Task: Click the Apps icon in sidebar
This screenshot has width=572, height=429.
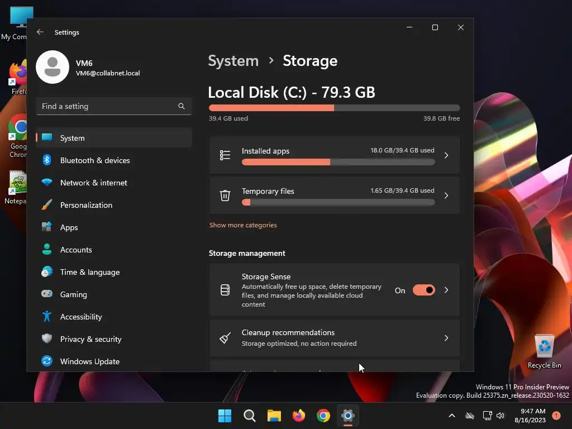Action: pos(47,227)
